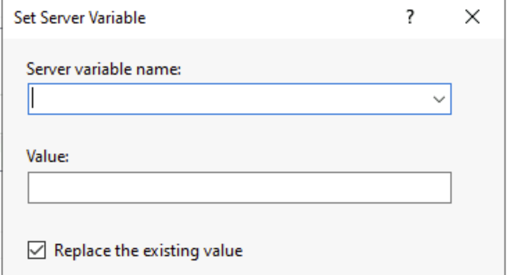Viewport: 507px width, 275px height.
Task: Expand the Server variable name dropdown arrow
Action: coord(439,99)
